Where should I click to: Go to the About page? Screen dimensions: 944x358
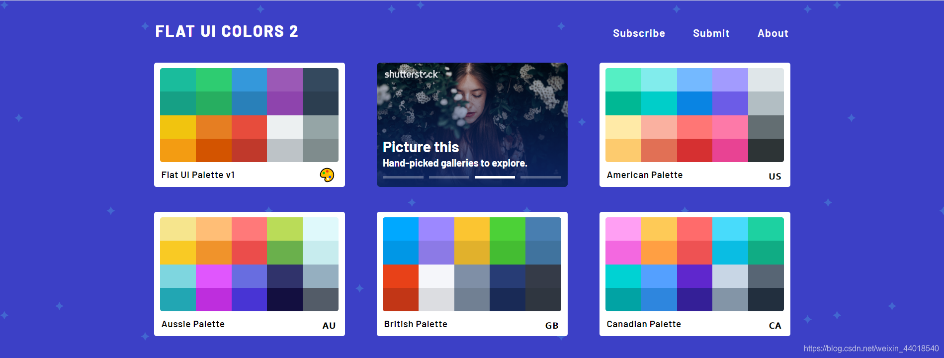[772, 33]
